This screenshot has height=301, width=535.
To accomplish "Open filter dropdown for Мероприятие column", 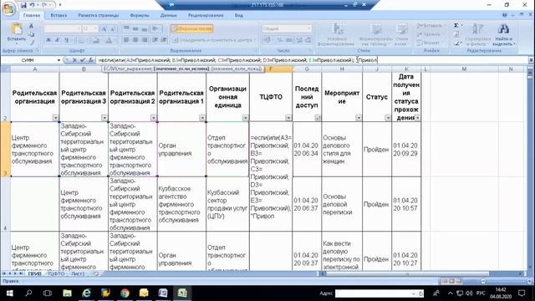I will [359, 118].
